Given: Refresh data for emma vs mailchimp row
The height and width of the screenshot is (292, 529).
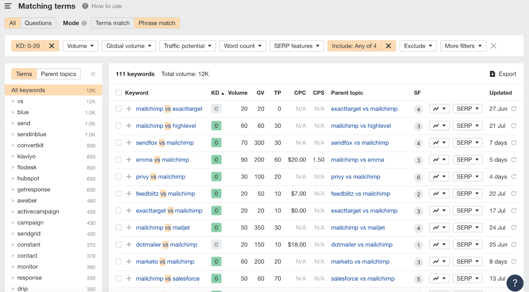Looking at the screenshot, I should (514, 160).
